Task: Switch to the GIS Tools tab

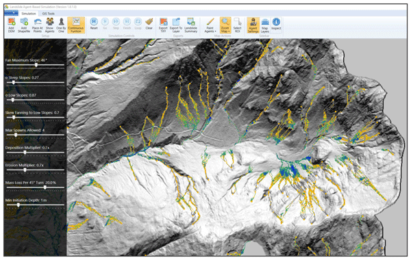Action: click(49, 14)
